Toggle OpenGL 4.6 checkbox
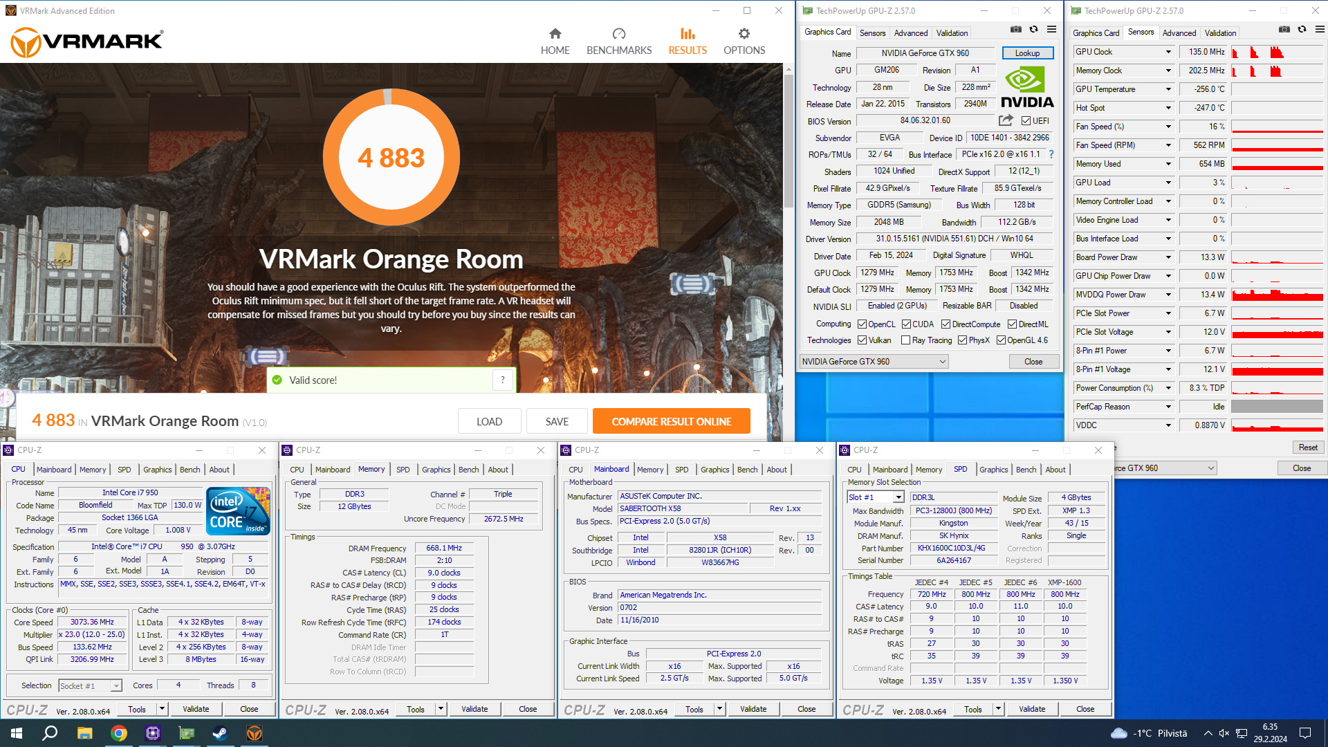The height and width of the screenshot is (747, 1328). click(x=1001, y=340)
